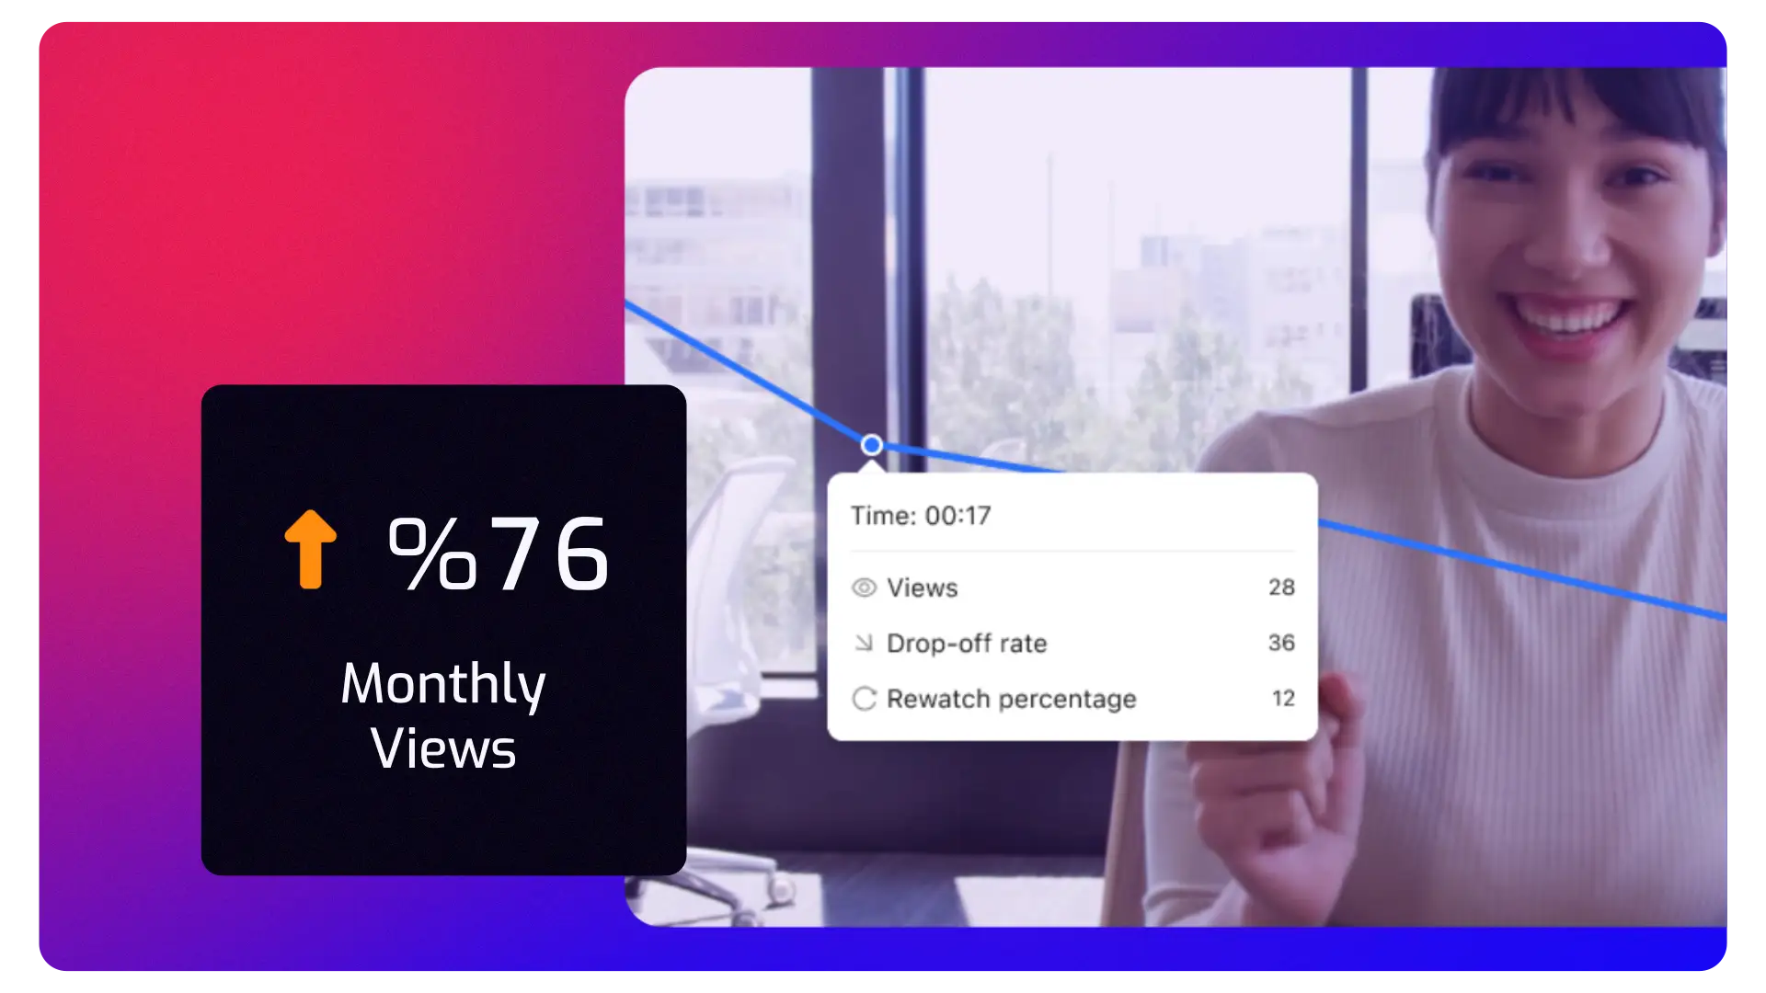Toggle the Drop-off rate stat
The height and width of the screenshot is (993, 1766).
(1071, 643)
